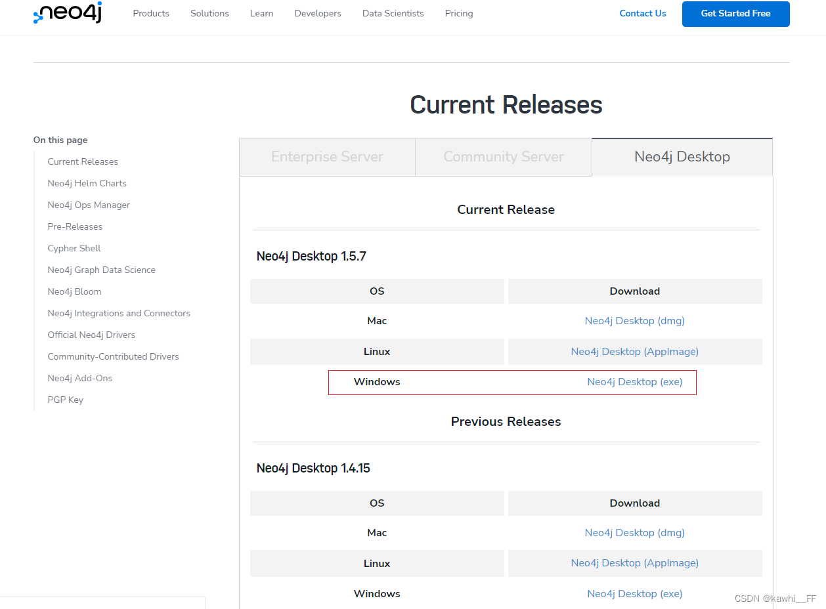Switch to the Community Server tab
This screenshot has width=826, height=609.
[504, 157]
